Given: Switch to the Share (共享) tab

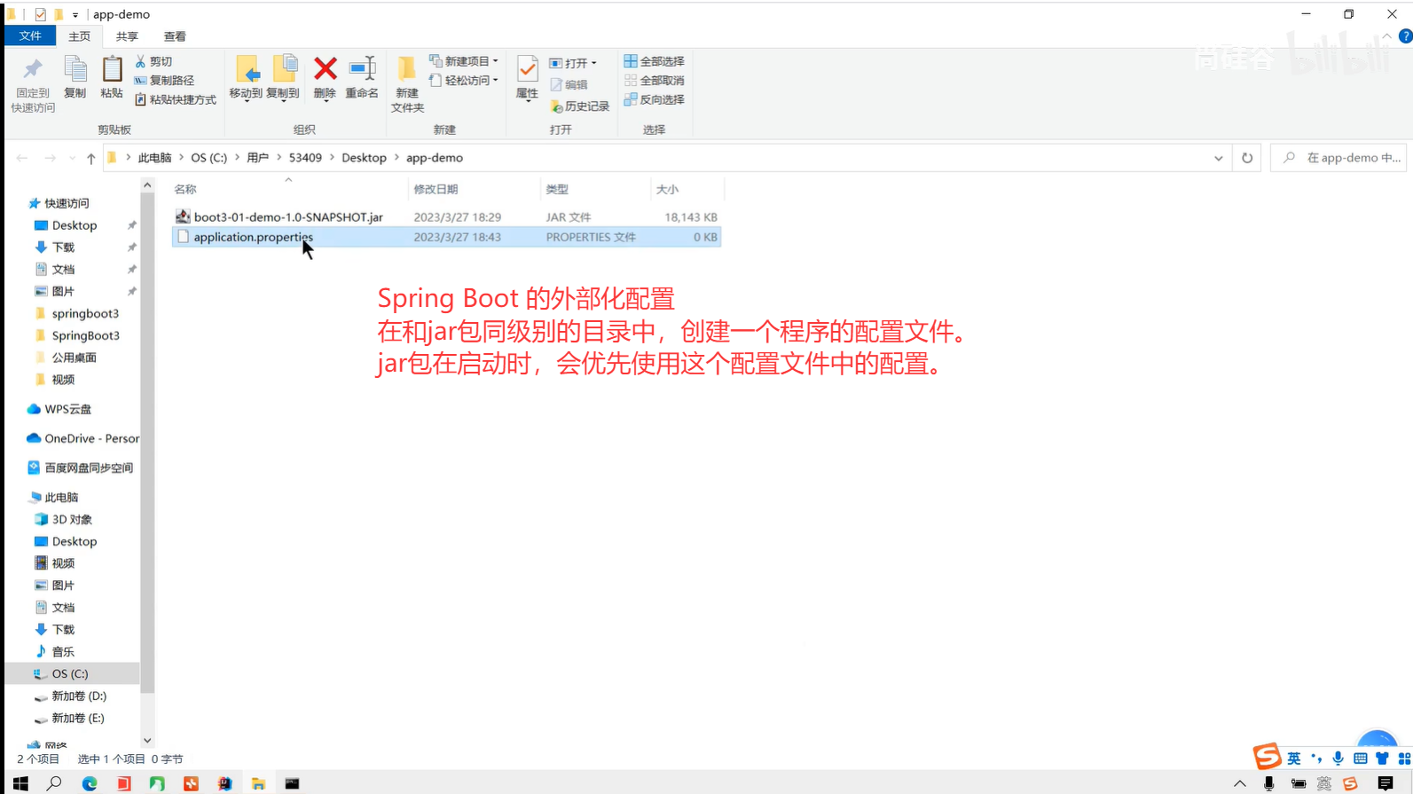Looking at the screenshot, I should pos(127,36).
